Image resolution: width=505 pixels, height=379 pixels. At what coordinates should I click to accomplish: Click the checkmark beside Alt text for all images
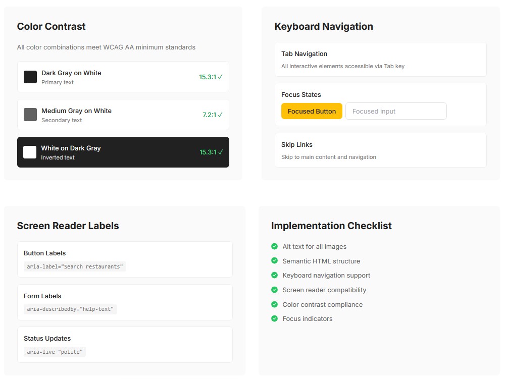pyautogui.click(x=274, y=246)
